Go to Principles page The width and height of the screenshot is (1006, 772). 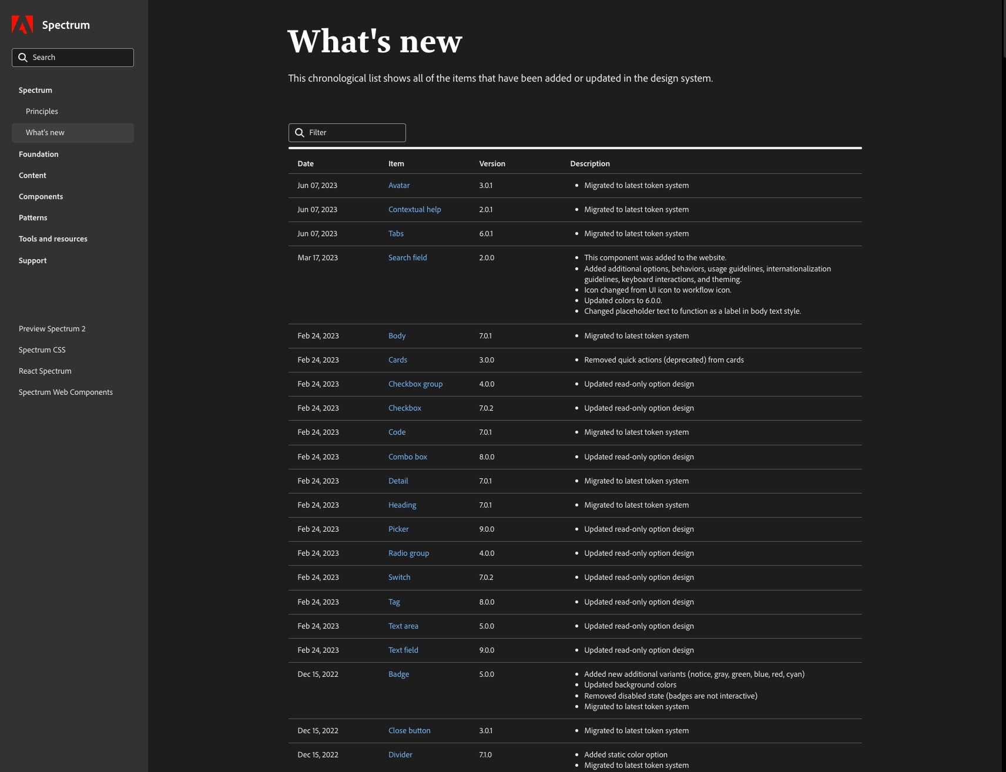coord(42,112)
